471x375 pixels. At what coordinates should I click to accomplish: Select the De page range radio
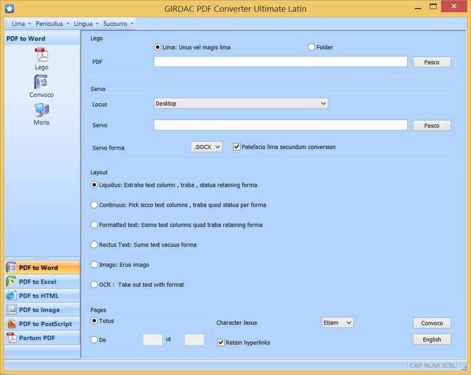(x=94, y=339)
